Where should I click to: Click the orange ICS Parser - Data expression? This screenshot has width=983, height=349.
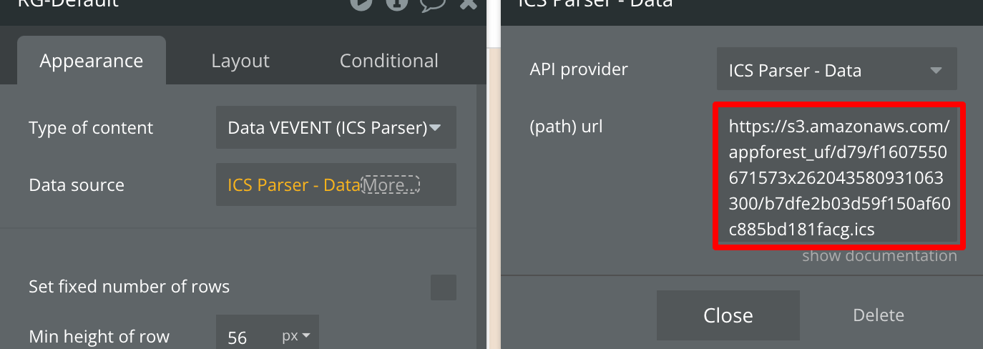293,185
